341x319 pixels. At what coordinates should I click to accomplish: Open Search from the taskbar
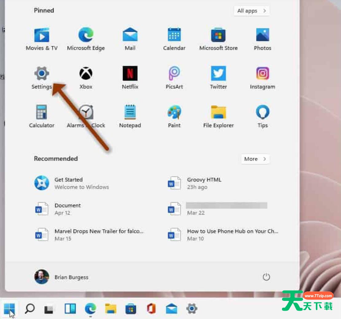point(29,309)
